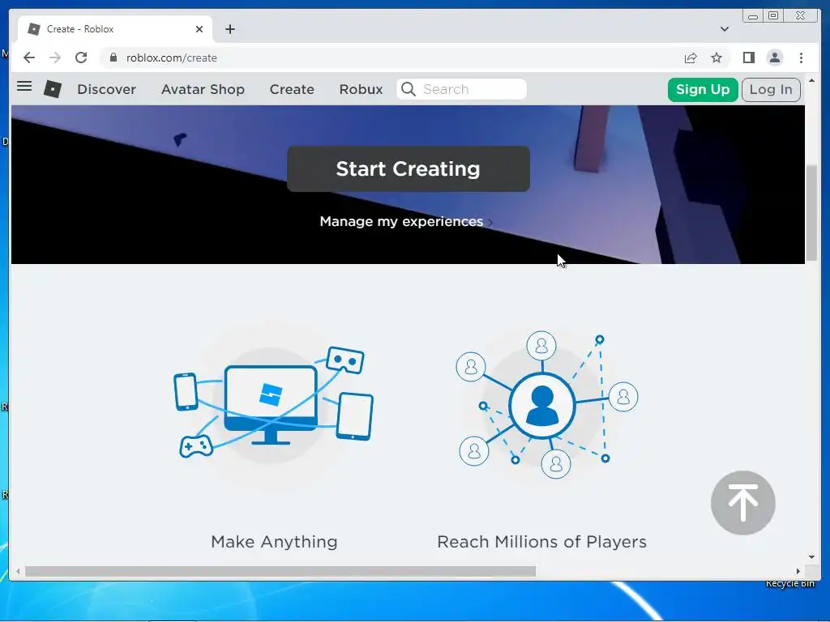Open a new tab with the plus button
Image resolution: width=830 pixels, height=622 pixels.
point(229,29)
